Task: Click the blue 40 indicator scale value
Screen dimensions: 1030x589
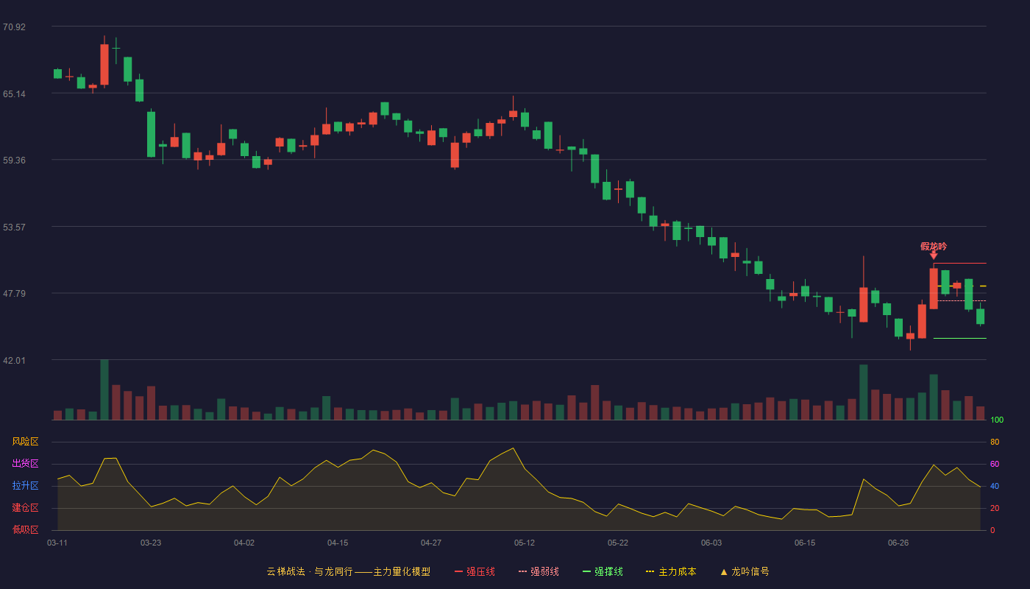Action: tap(995, 486)
